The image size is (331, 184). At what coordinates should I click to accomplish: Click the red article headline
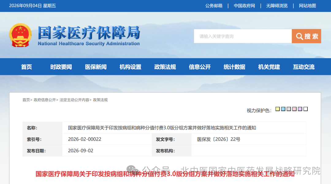[165, 174]
